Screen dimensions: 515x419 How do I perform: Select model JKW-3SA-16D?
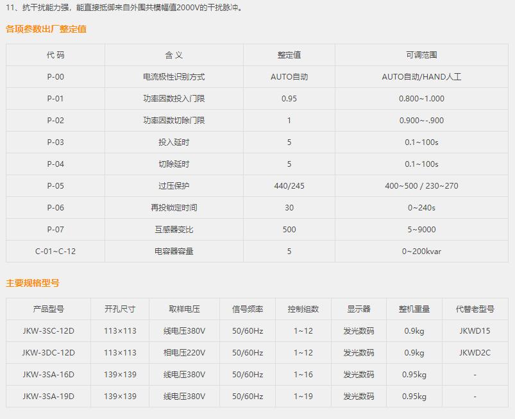click(x=48, y=374)
